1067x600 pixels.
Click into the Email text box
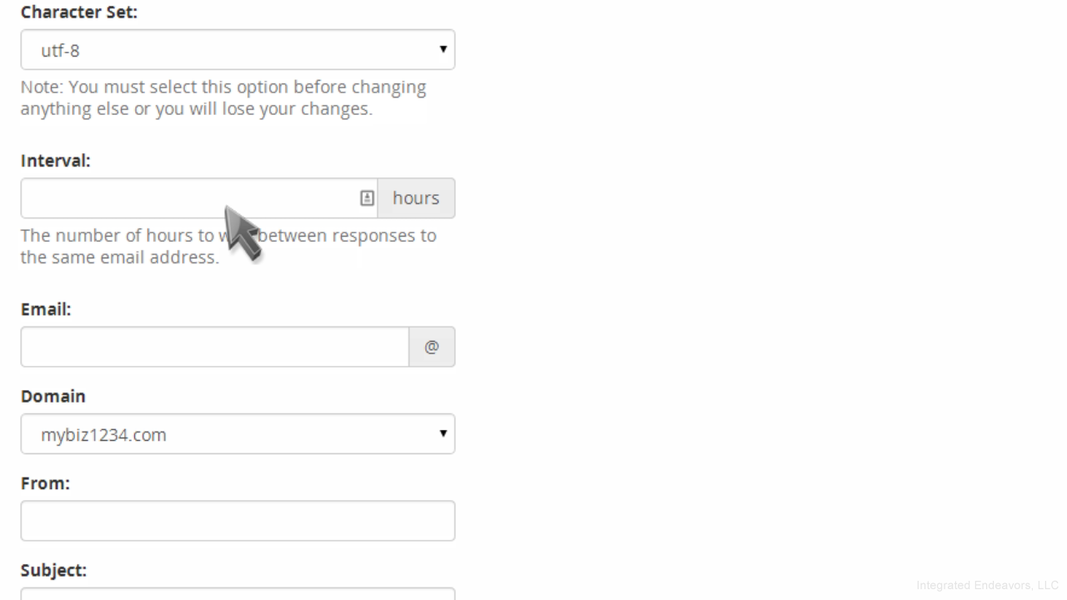point(214,347)
